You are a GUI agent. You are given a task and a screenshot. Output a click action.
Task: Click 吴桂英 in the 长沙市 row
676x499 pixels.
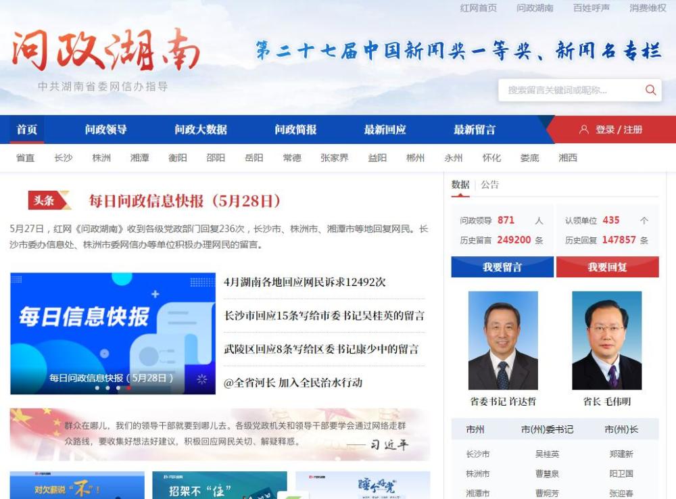(x=547, y=454)
